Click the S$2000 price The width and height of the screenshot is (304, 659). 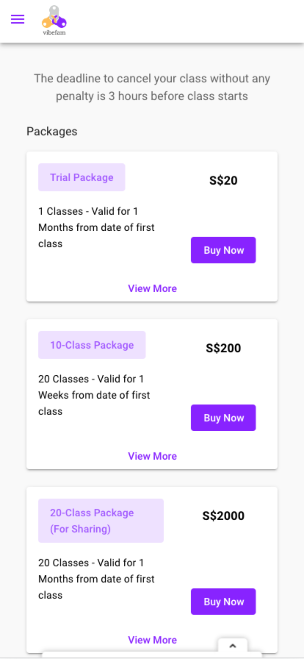point(223,516)
